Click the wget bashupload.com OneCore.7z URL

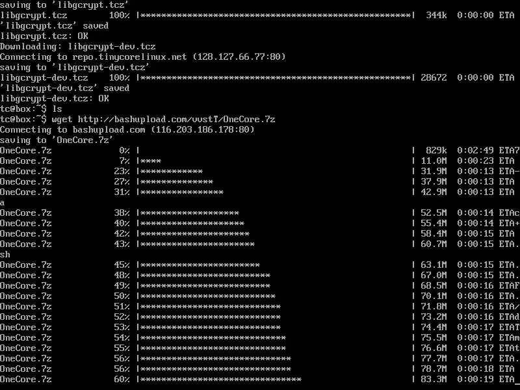click(x=176, y=120)
